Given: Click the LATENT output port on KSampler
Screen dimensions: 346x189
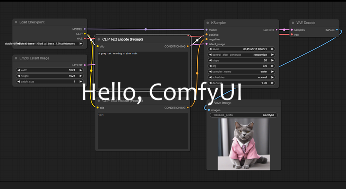Looking at the screenshot, I should coord(276,30).
